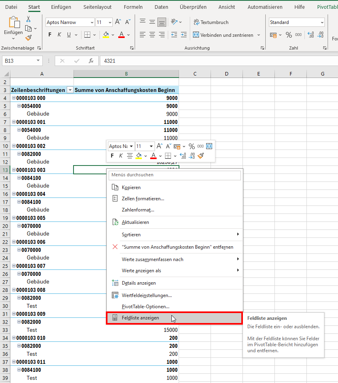Screen dimensions: 338x383
Task: Open the font size 11 dropdown in the ribbon
Action: (110, 22)
